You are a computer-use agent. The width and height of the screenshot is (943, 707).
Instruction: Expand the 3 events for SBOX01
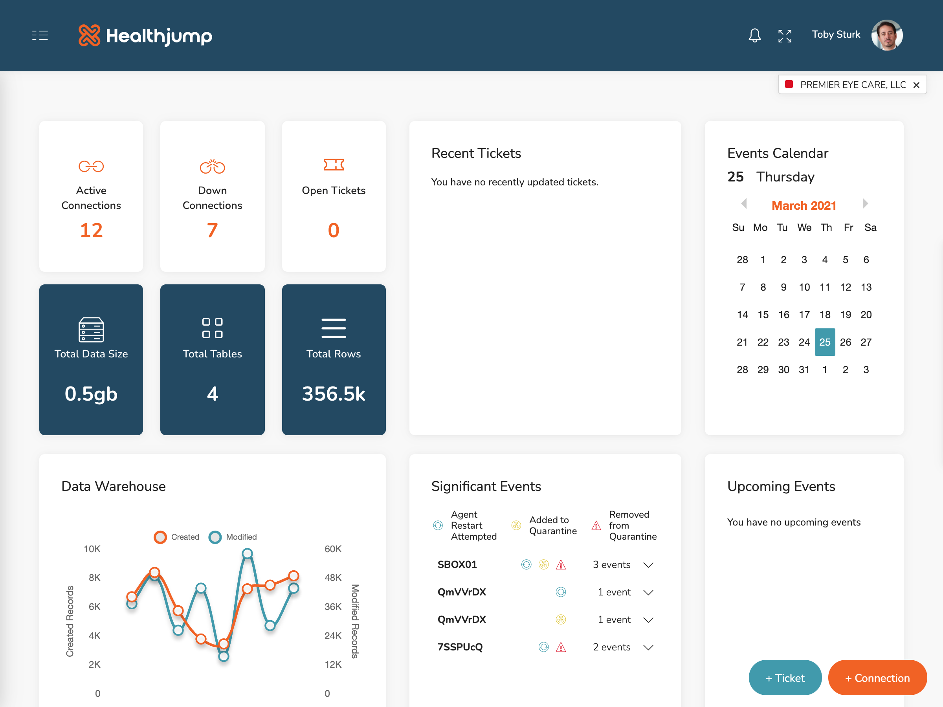point(648,565)
